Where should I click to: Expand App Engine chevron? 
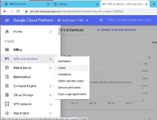pos(51,113)
